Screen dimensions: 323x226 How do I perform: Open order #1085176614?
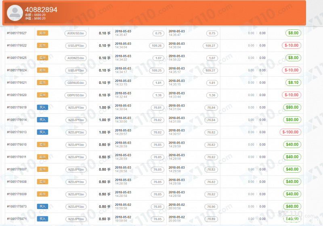pyautogui.click(x=17, y=119)
